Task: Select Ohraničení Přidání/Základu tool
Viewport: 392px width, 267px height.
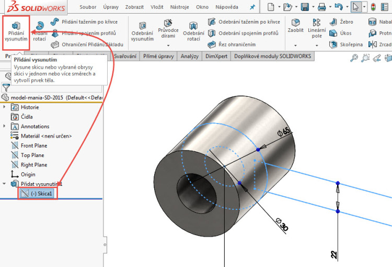Action: tap(87, 44)
